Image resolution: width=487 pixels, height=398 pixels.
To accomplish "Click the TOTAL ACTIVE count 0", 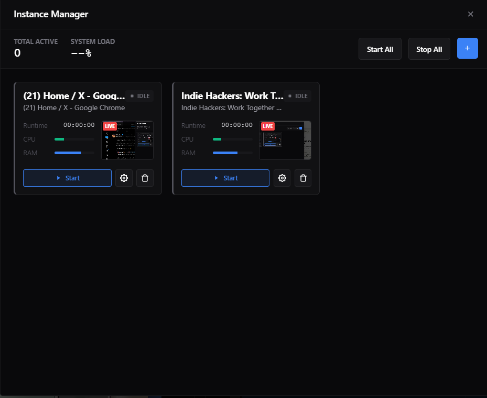I will (x=17, y=53).
